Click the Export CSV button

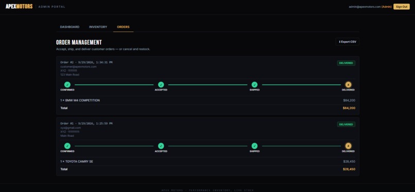pyautogui.click(x=347, y=42)
